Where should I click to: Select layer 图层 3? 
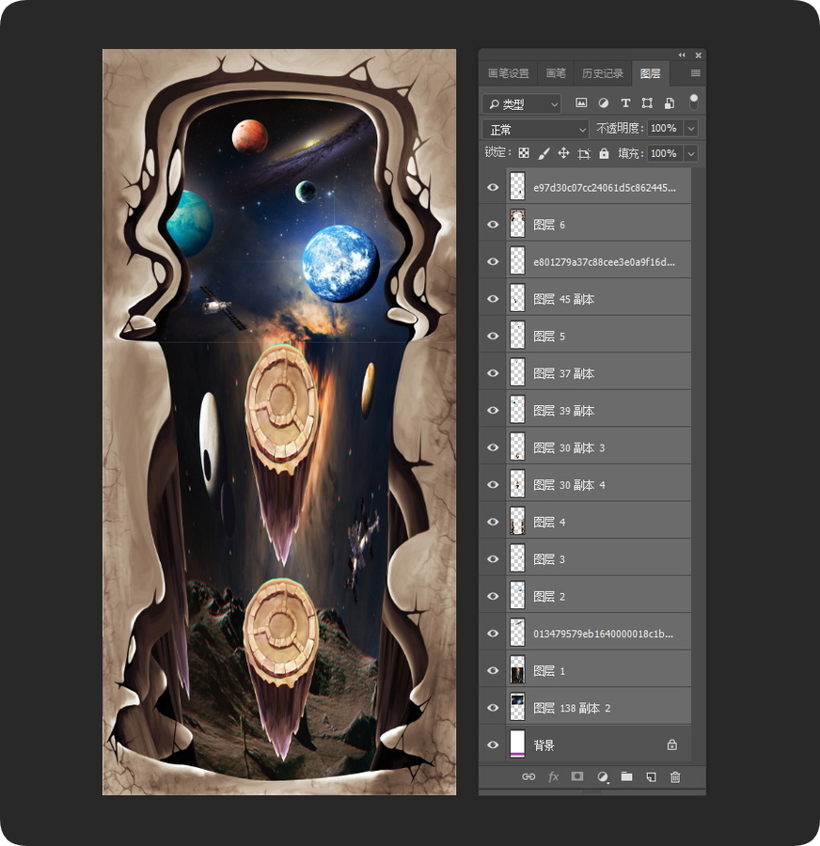pyautogui.click(x=585, y=559)
